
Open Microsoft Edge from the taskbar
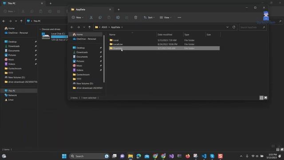pyautogui.click(x=139, y=156)
